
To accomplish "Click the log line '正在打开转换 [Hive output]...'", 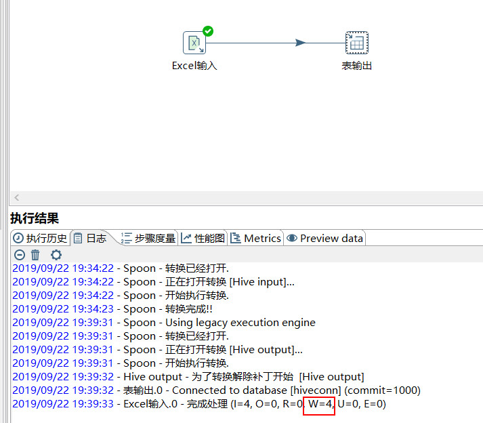I will tap(157, 350).
